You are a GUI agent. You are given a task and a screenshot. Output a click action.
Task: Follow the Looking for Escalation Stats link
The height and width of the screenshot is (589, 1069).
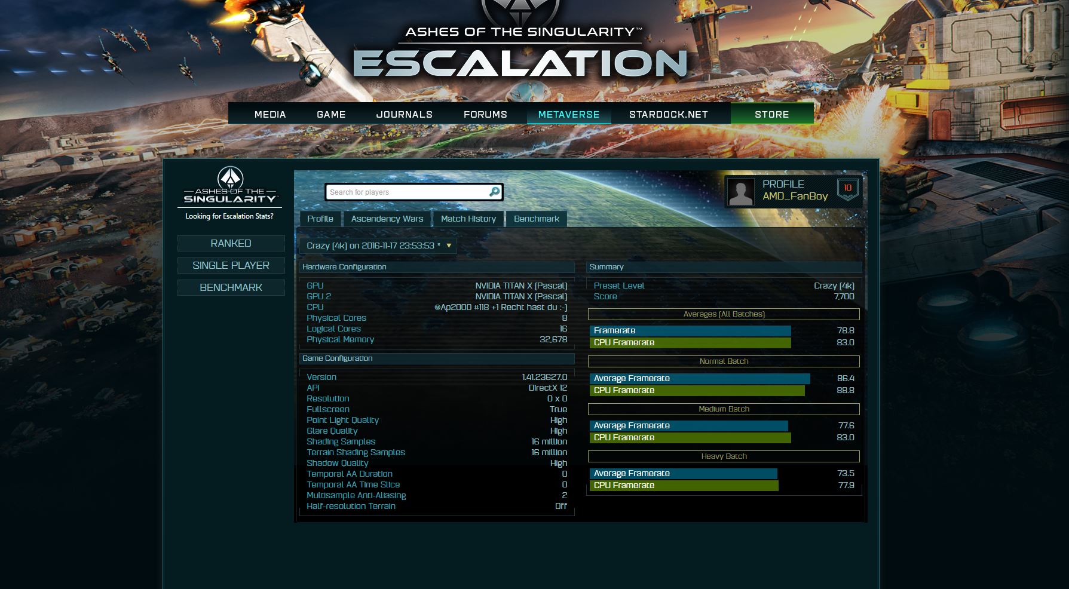229,216
